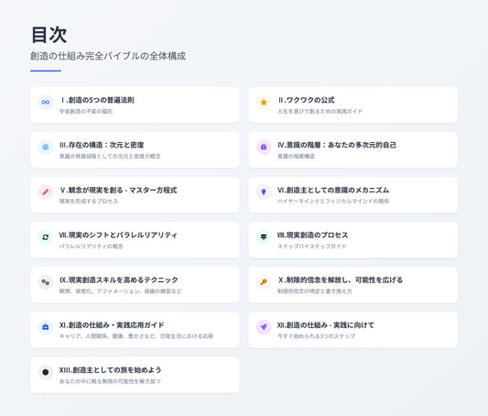
Task: Click the signpost icon beside VIII.現実創造のプロセス
Action: 264,237
